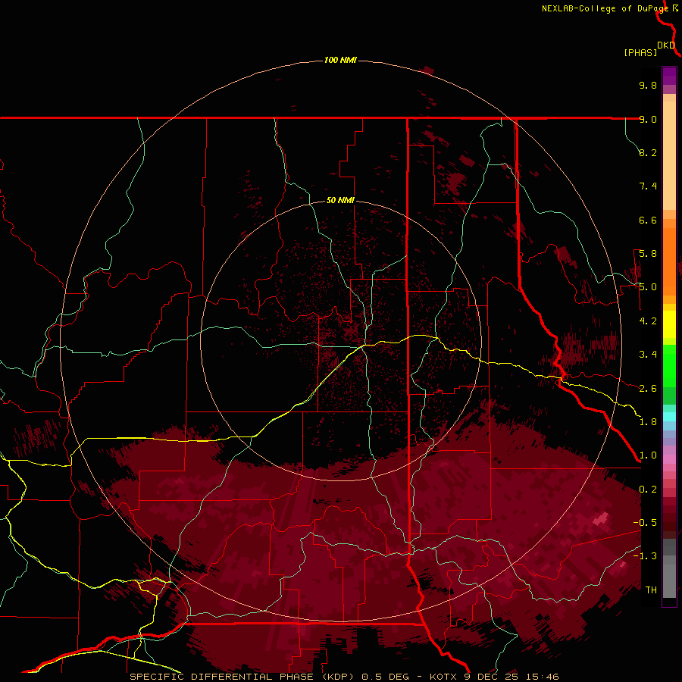Image resolution: width=682 pixels, height=682 pixels.
Task: Click the 0.2 scale value
Action: pos(648,490)
